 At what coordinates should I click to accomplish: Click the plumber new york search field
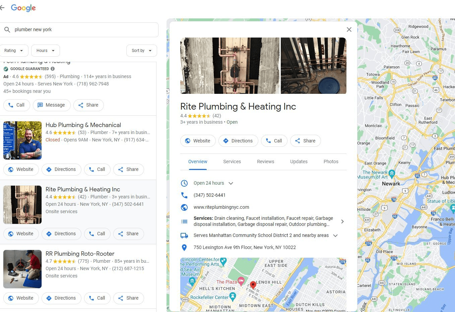coord(79,30)
